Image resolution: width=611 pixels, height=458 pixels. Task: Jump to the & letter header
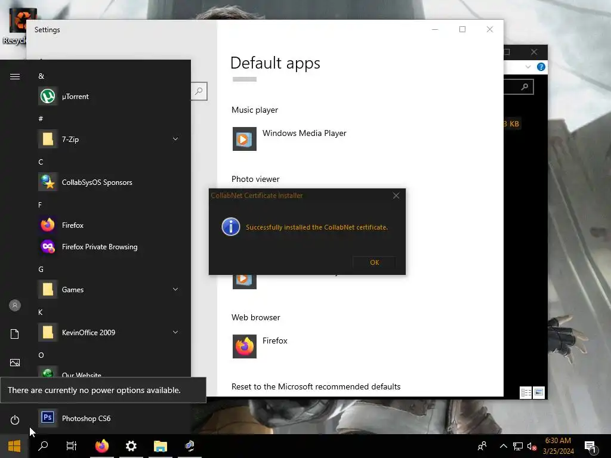tap(41, 76)
